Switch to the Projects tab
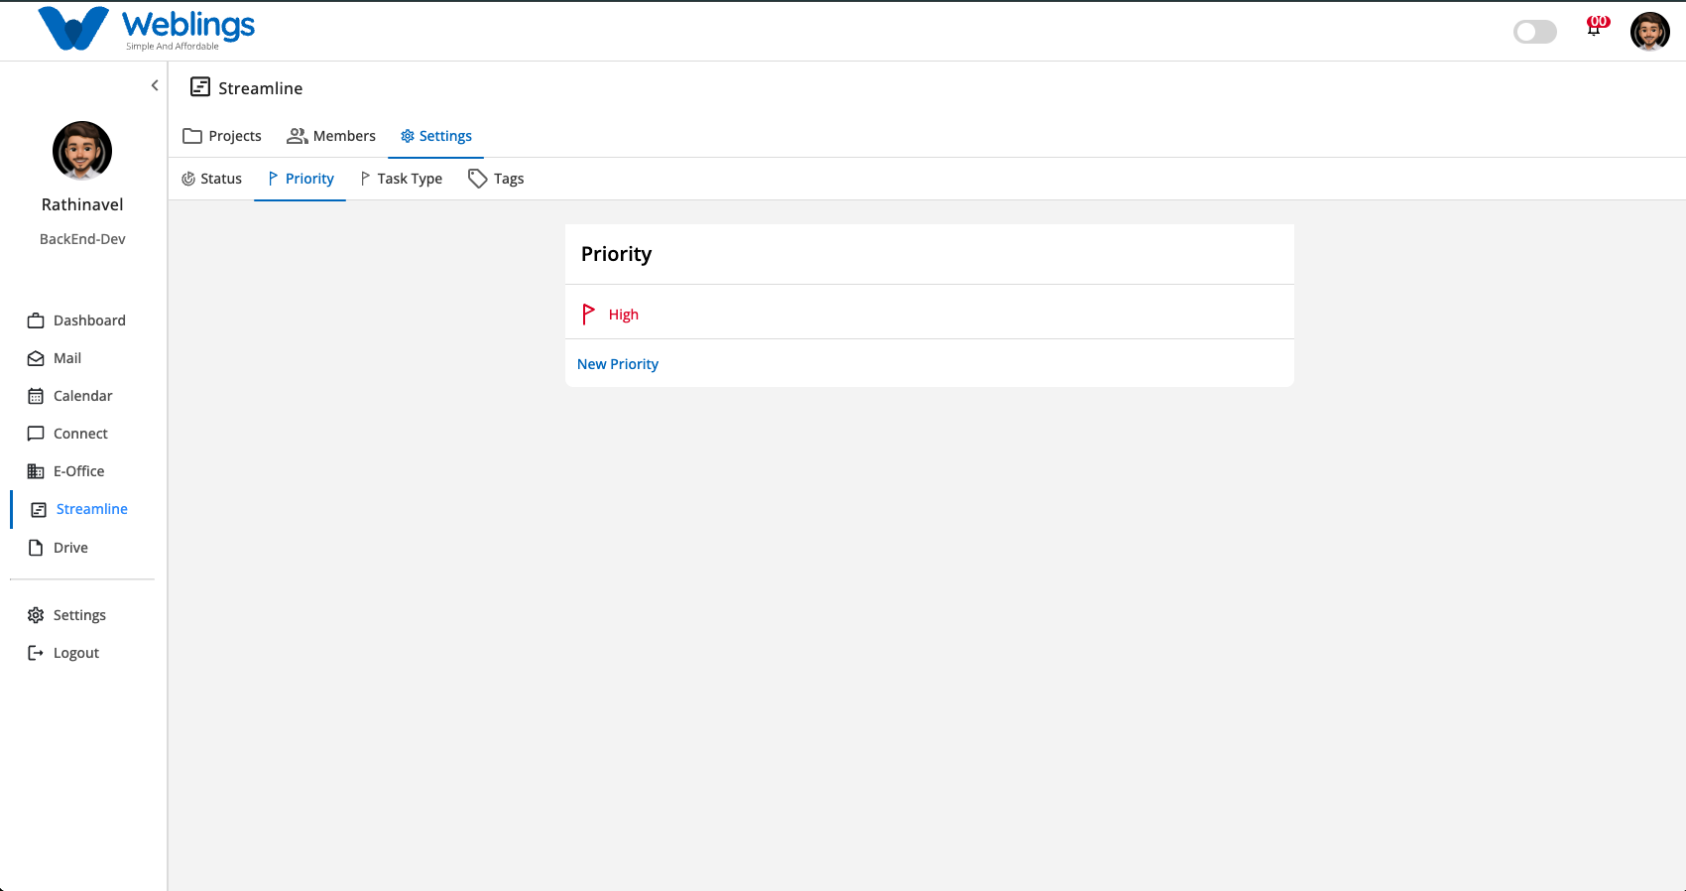Viewport: 1686px width, 891px height. tap(222, 136)
